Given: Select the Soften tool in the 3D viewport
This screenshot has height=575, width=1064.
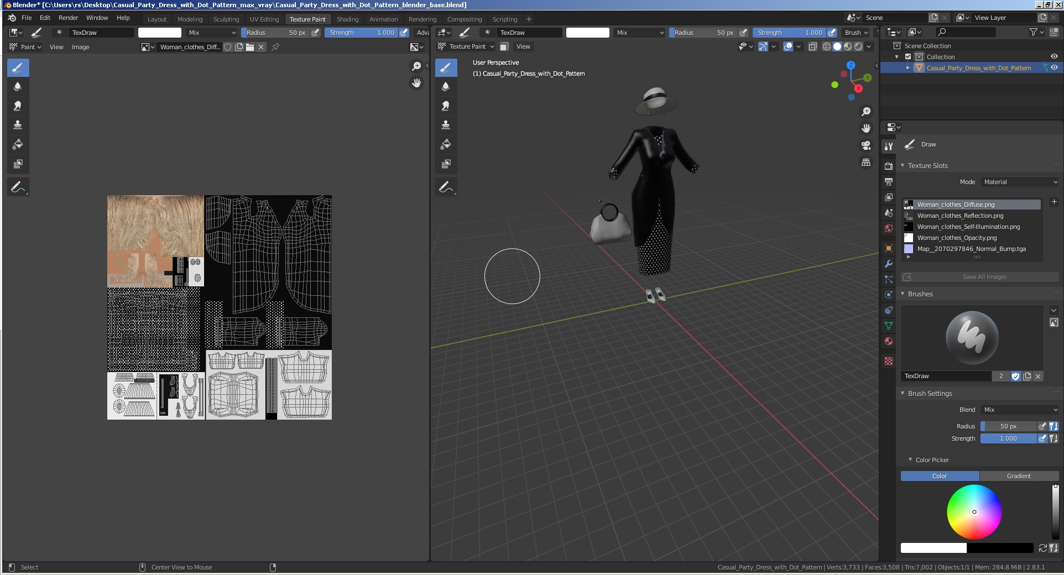Looking at the screenshot, I should tap(446, 87).
